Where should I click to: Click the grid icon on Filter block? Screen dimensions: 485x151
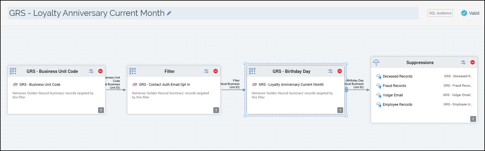click(133, 71)
